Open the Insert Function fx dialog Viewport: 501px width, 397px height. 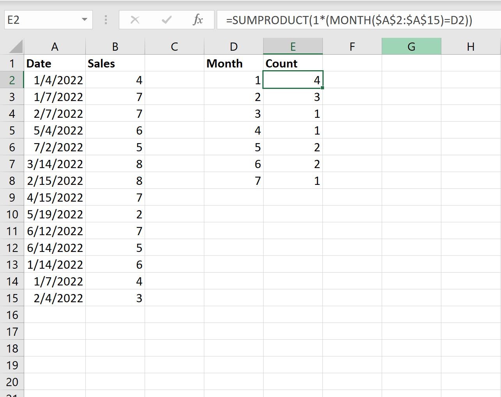(x=198, y=20)
